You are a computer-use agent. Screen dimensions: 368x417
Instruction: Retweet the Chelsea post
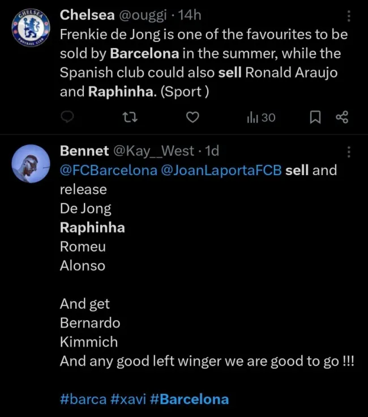coord(130,117)
